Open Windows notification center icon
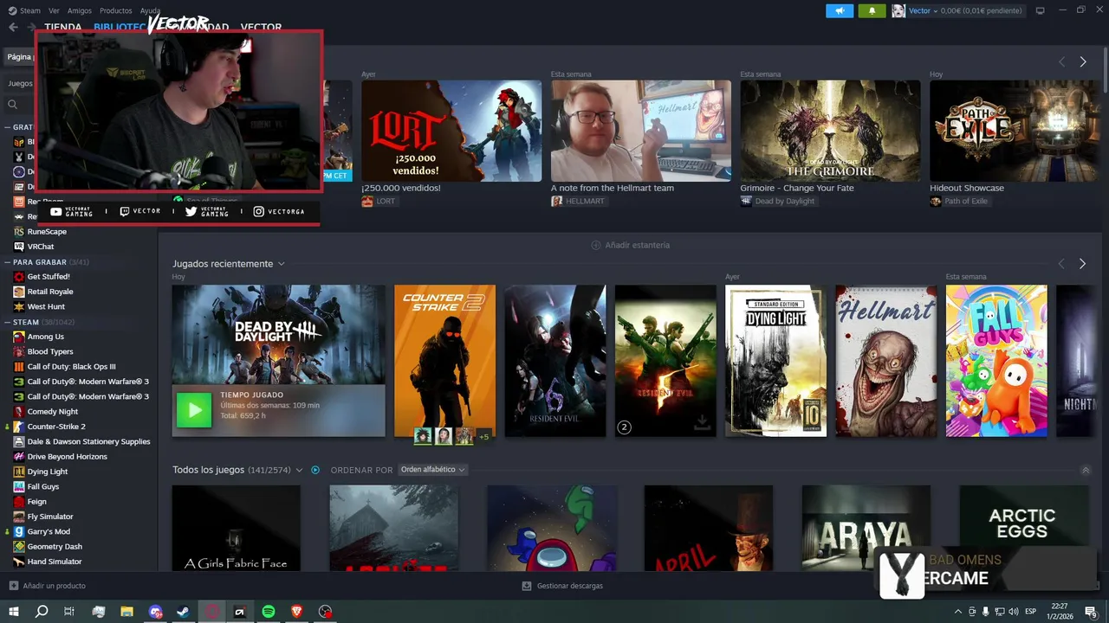The height and width of the screenshot is (623, 1109). 1091,612
